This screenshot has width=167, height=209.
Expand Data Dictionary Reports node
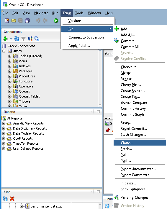[x=4, y=128]
